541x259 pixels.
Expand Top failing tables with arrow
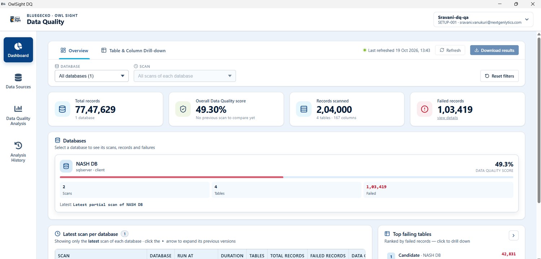pyautogui.click(x=514, y=236)
